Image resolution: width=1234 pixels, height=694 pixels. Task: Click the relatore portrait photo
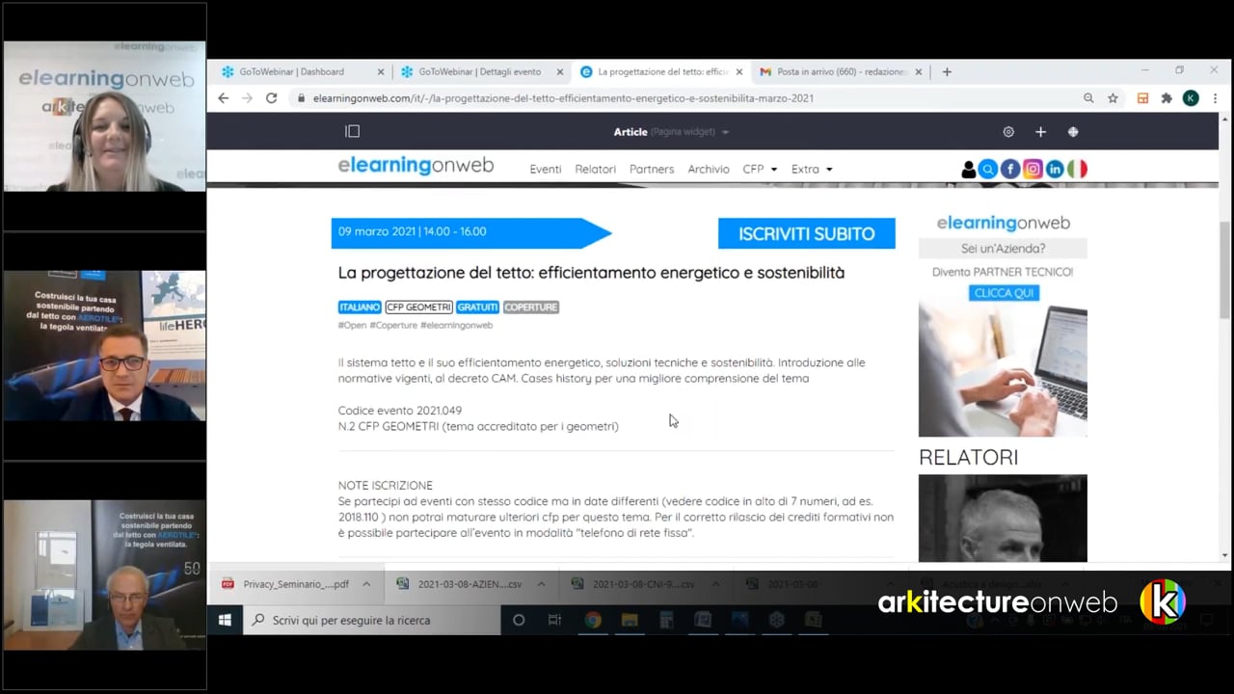(1003, 519)
